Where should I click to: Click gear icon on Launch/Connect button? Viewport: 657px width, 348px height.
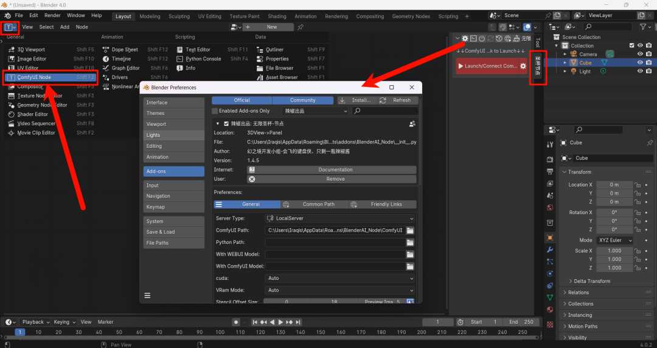523,66
